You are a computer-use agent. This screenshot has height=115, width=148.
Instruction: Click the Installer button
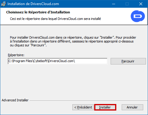point(105,107)
